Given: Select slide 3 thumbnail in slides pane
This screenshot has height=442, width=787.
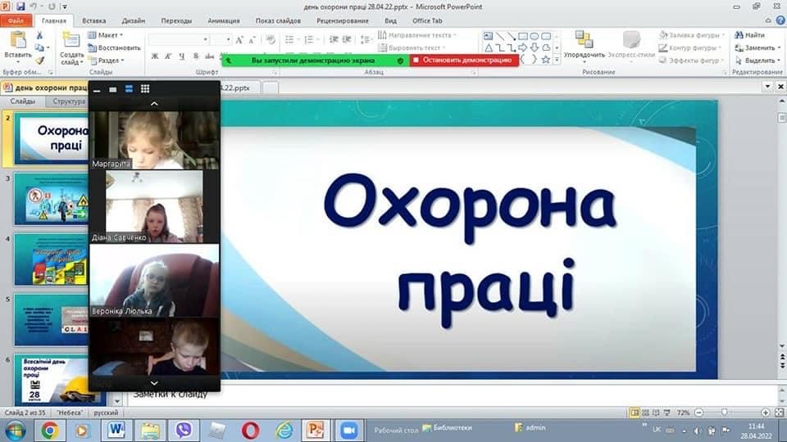Looking at the screenshot, I should point(51,199).
